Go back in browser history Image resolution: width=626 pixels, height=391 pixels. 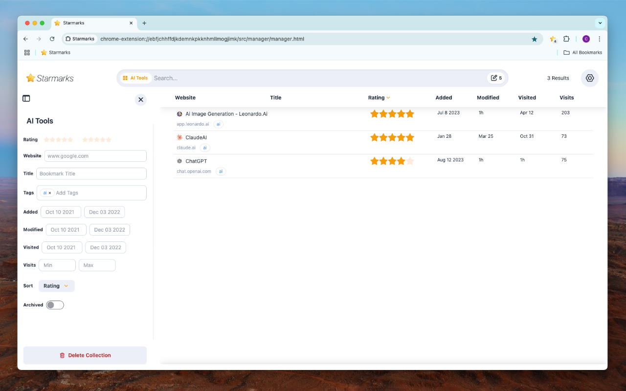tap(26, 39)
